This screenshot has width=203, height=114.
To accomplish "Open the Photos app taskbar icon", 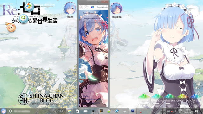I will (x=109, y=111).
